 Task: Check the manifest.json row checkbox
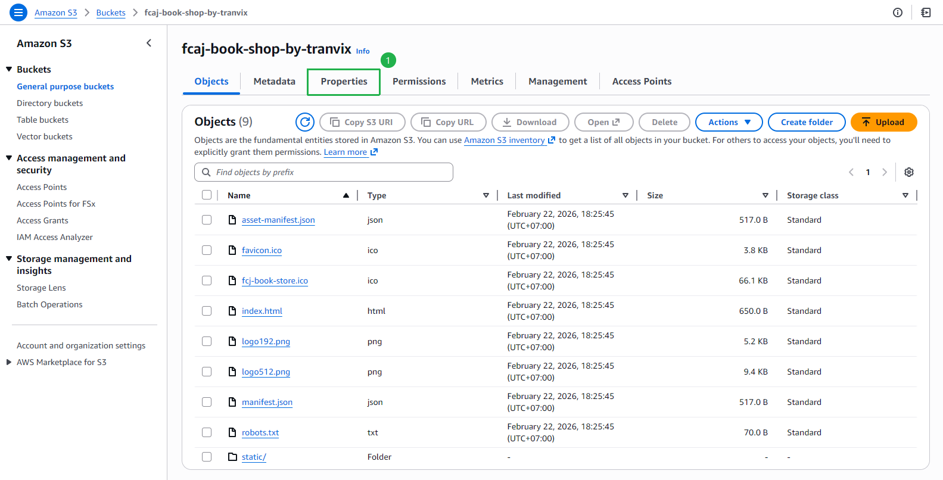207,402
